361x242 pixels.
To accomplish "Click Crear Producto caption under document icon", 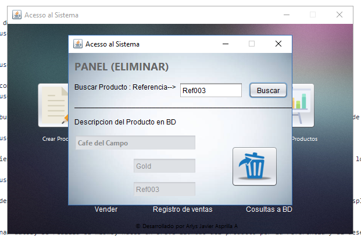I will (55, 139).
